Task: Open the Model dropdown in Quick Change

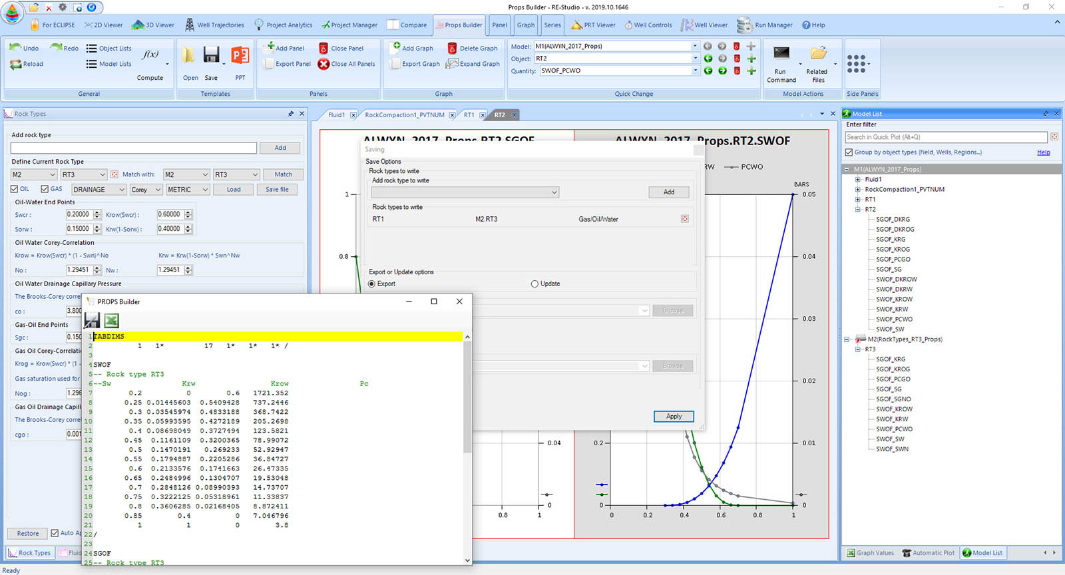Action: pyautogui.click(x=695, y=46)
